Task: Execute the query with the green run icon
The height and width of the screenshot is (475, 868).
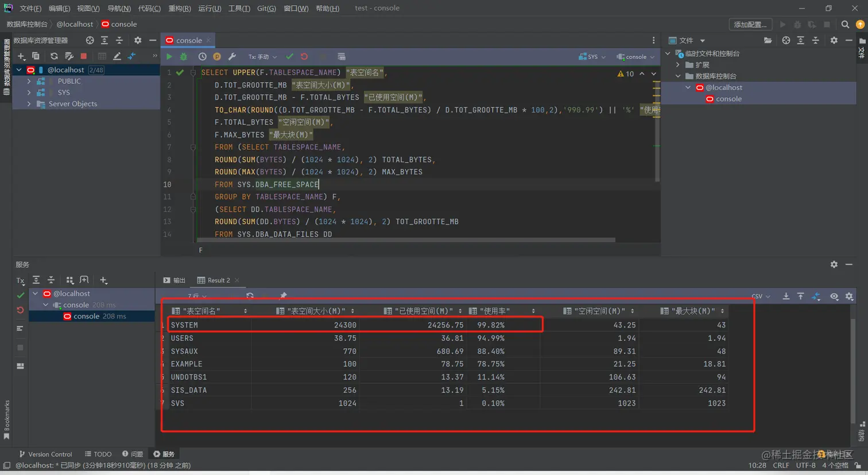Action: [169, 57]
